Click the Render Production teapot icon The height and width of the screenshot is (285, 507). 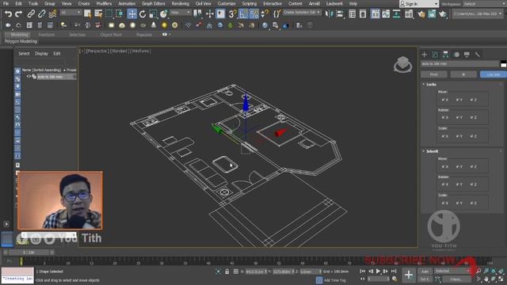[x=443, y=14]
